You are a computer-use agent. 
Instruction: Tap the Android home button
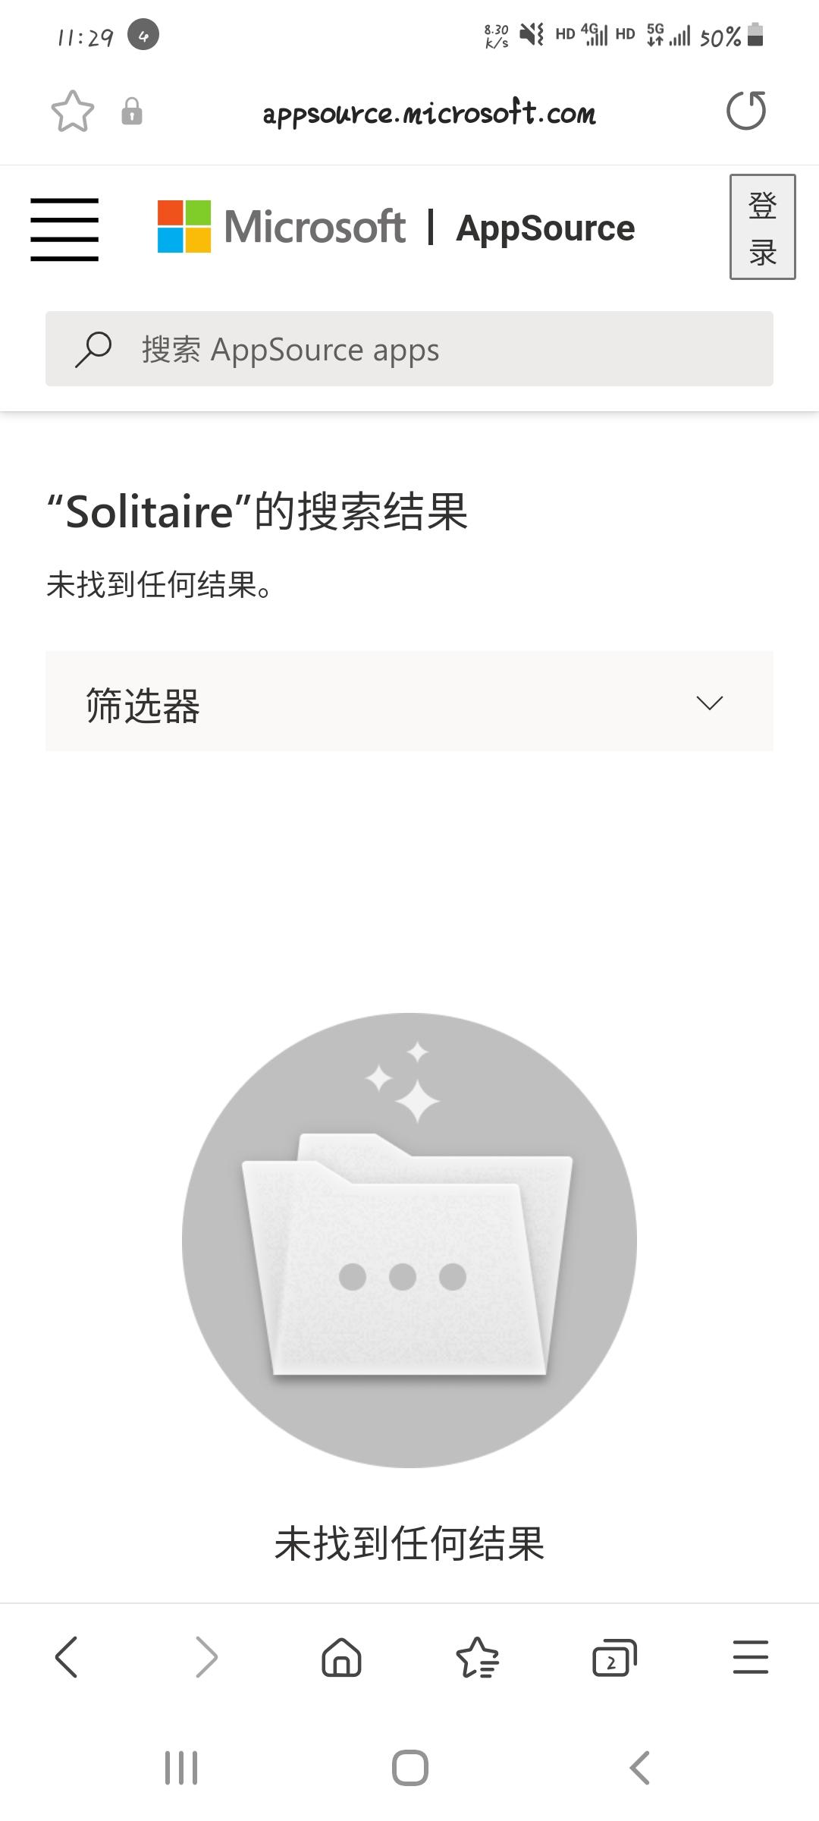(410, 1768)
